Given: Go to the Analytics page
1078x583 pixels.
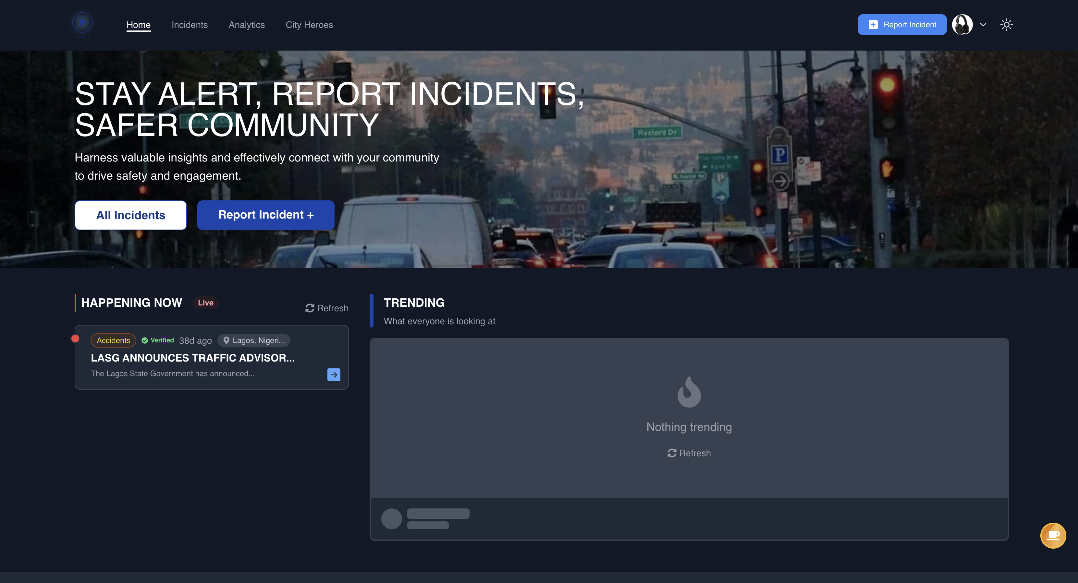Looking at the screenshot, I should 247,25.
